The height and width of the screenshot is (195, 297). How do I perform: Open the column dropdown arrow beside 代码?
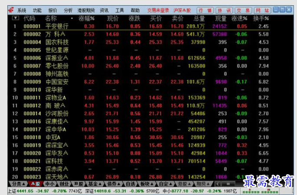pyautogui.click(x=15, y=18)
